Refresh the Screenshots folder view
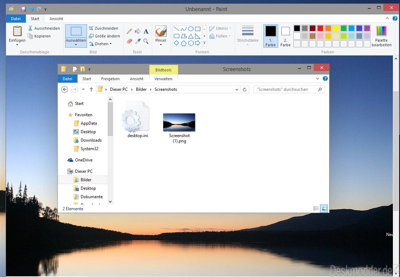The image size is (400, 277). tap(244, 89)
